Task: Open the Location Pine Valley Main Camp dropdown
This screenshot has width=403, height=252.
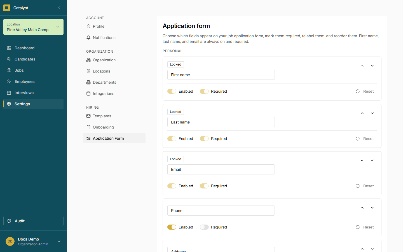Action: pyautogui.click(x=33, y=27)
